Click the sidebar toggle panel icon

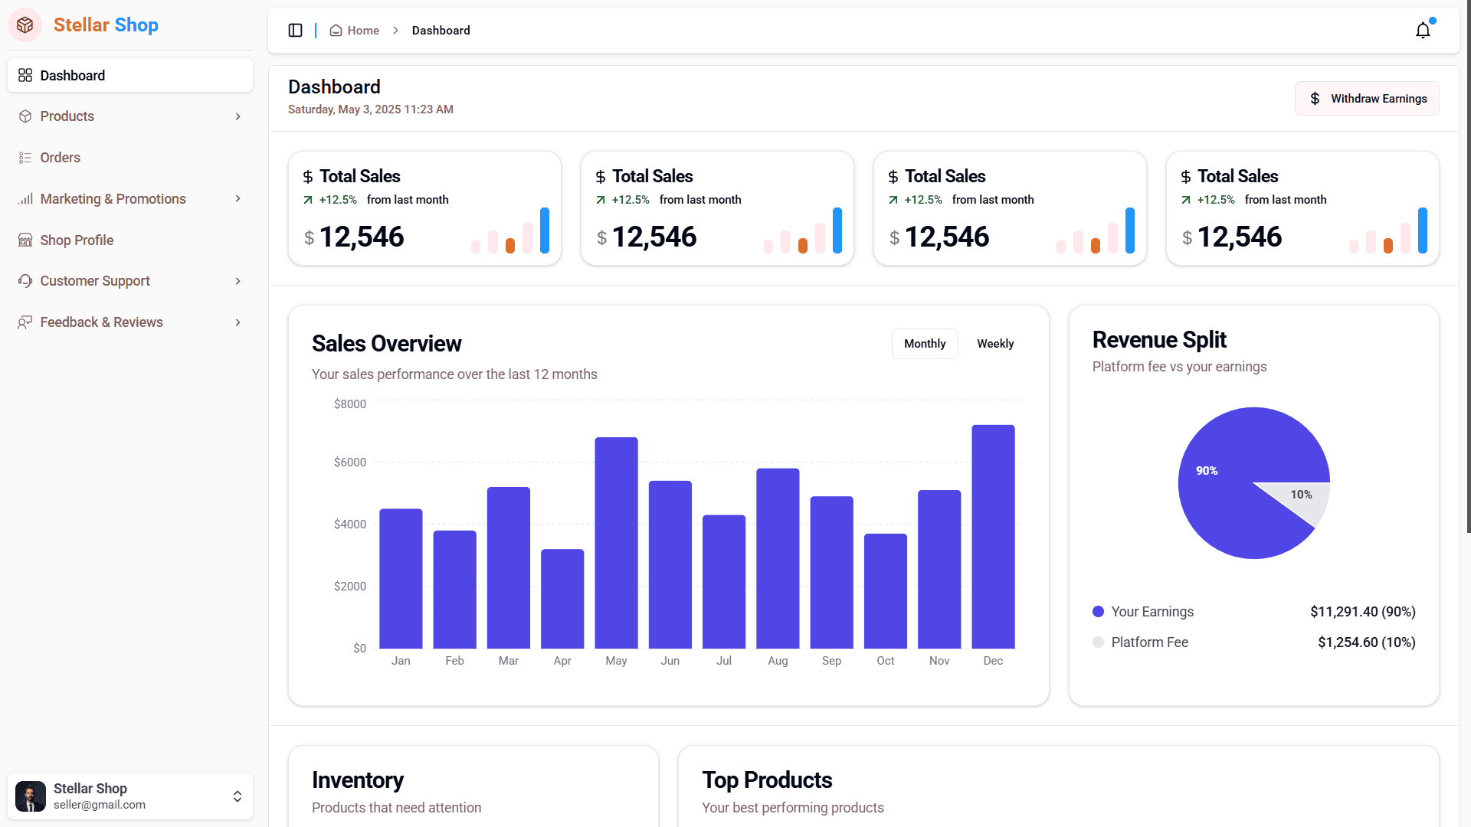(295, 31)
